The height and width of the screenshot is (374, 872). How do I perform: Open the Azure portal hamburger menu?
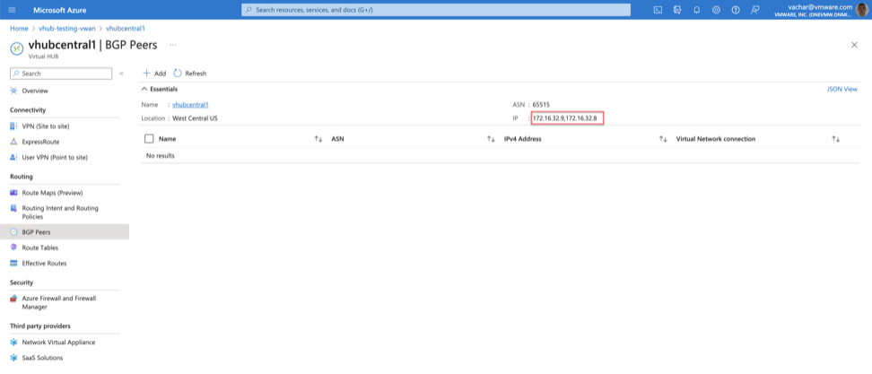tap(12, 10)
